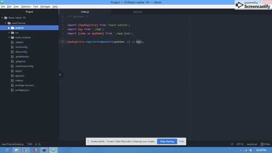
Task: Open the Find menu
Action: point(36,7)
